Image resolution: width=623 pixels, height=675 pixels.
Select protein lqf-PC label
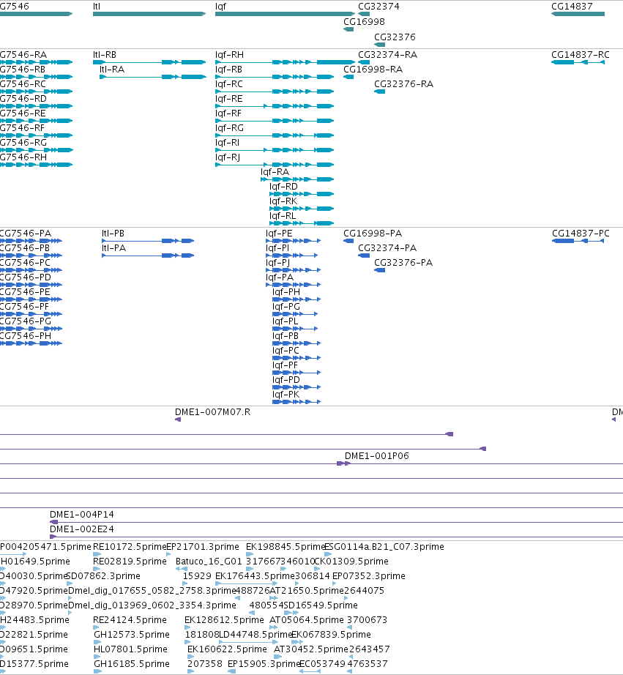point(286,351)
